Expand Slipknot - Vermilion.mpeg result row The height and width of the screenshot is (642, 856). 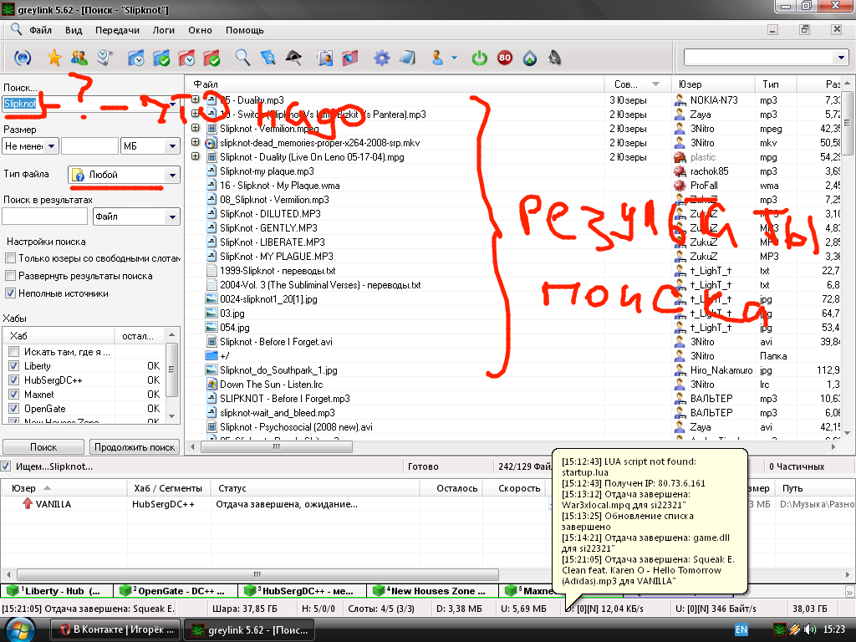[x=196, y=128]
